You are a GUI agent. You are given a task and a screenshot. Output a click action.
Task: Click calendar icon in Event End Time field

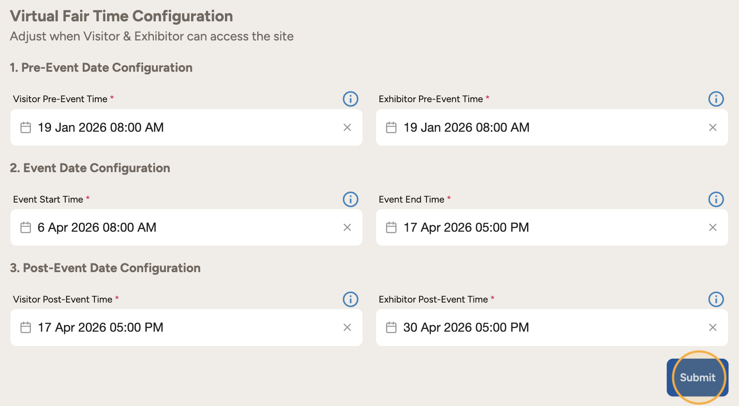click(391, 227)
